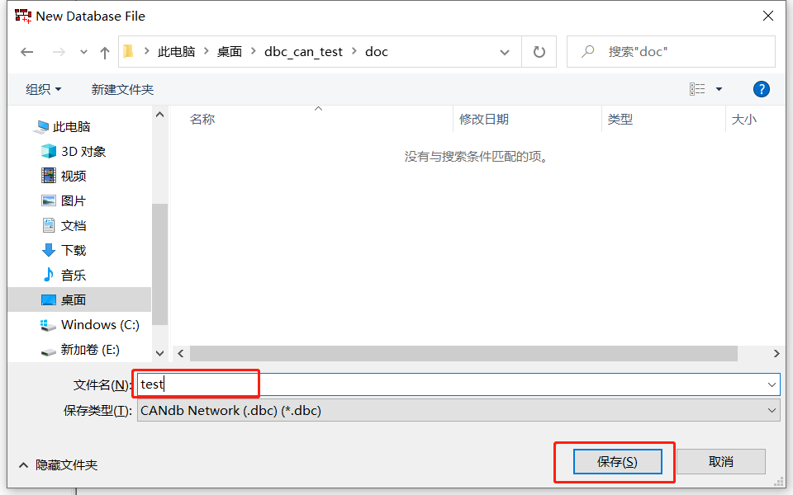793x495 pixels.
Task: Open the Help question mark icon
Action: pyautogui.click(x=761, y=89)
